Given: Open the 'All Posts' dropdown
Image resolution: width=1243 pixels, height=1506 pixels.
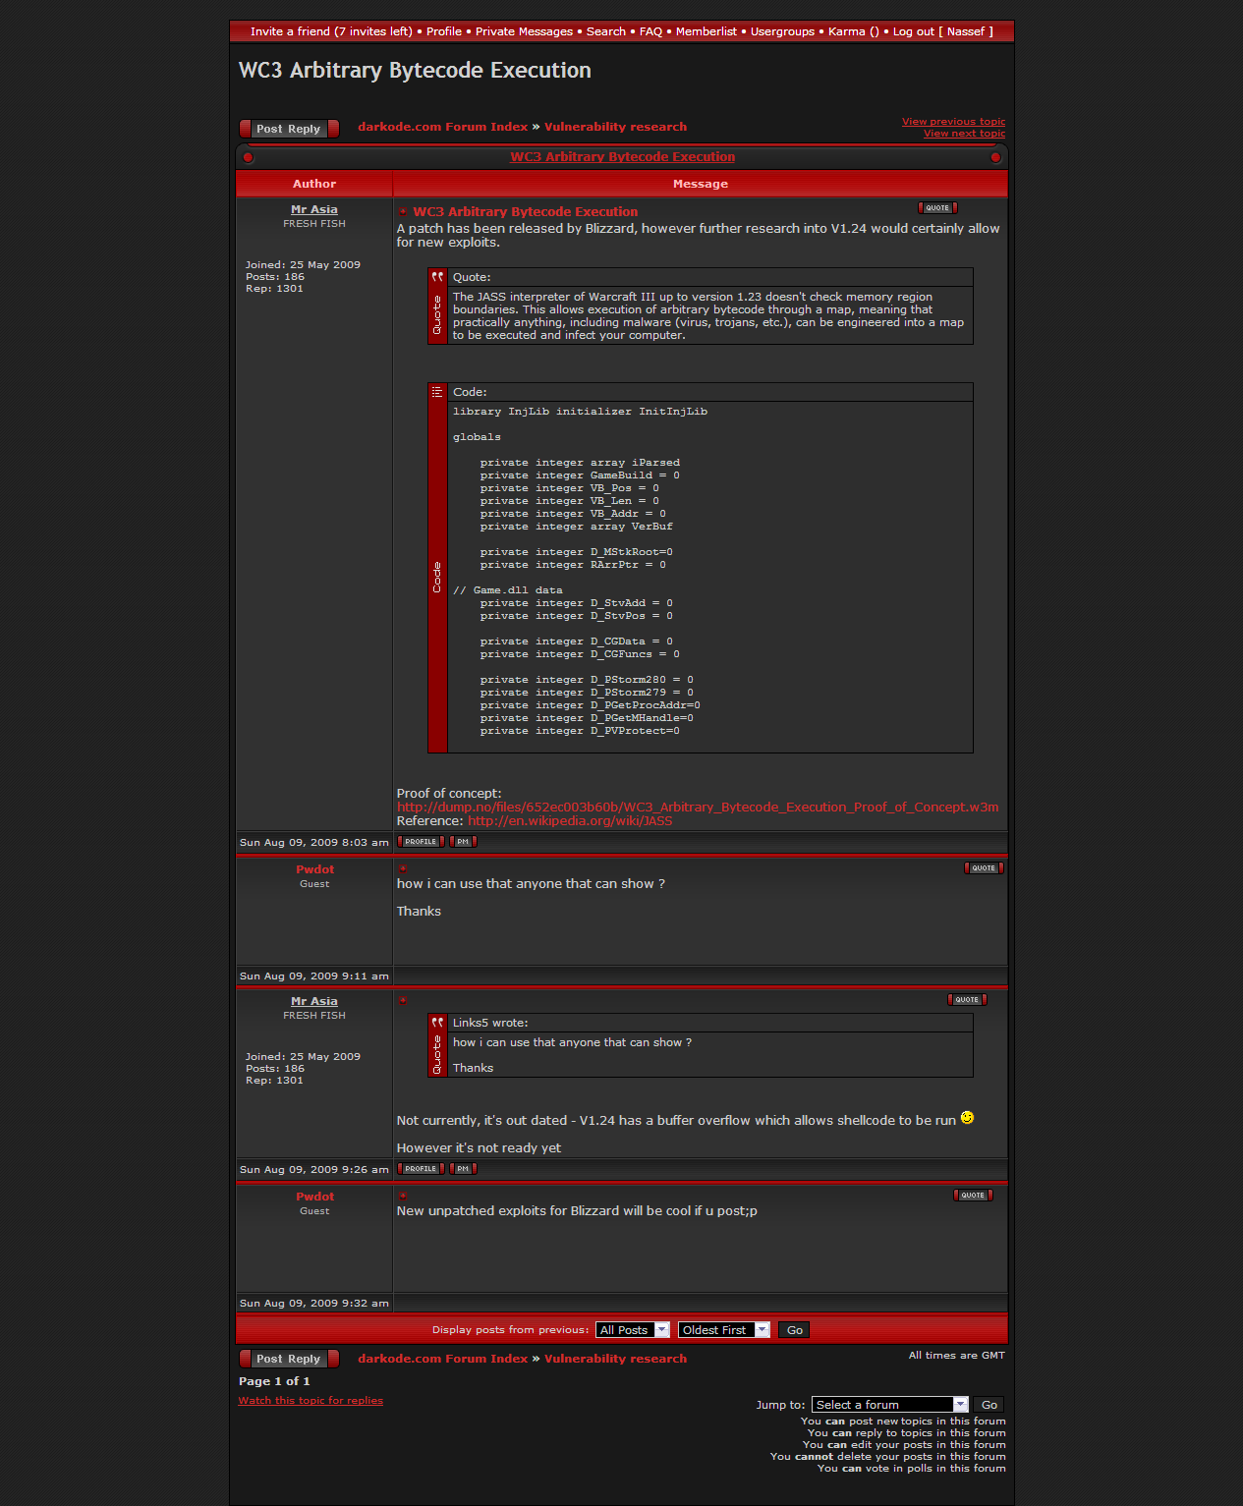Looking at the screenshot, I should click(x=633, y=1330).
